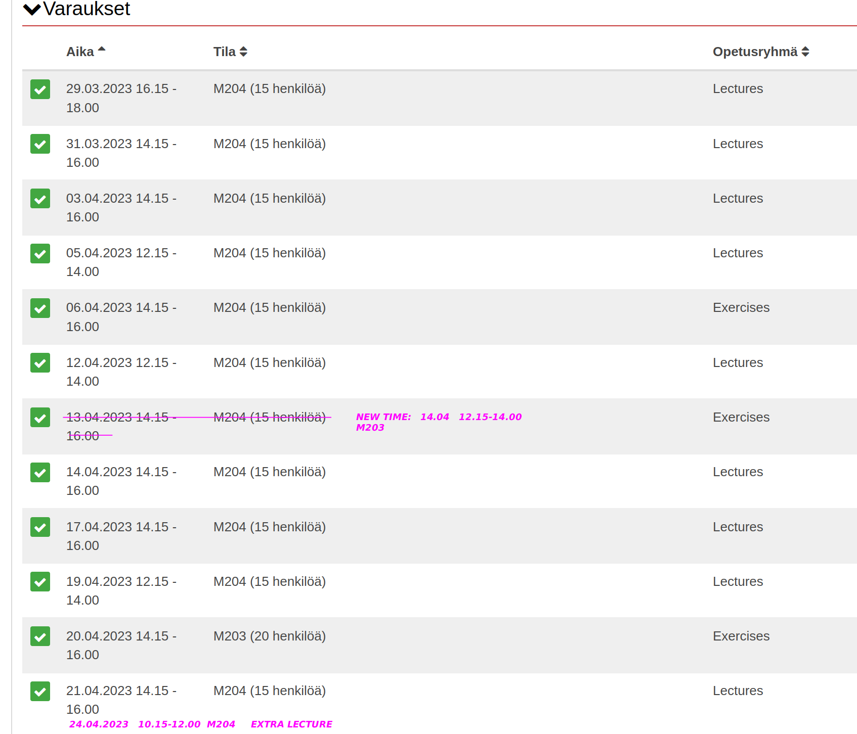Select the M203 (20 henkilöä) room cell
Screen dimensions: 857x734
269,636
